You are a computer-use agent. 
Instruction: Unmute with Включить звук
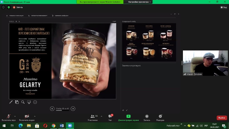(x=9, y=118)
